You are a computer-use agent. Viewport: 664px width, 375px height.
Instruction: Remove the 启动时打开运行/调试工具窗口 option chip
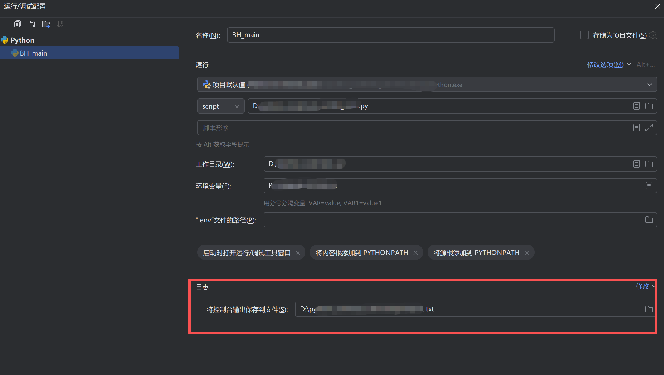point(298,253)
